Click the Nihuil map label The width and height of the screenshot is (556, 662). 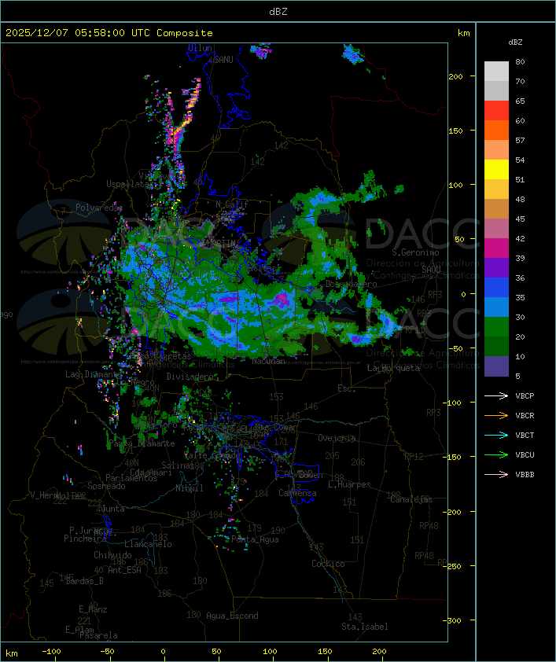point(190,488)
